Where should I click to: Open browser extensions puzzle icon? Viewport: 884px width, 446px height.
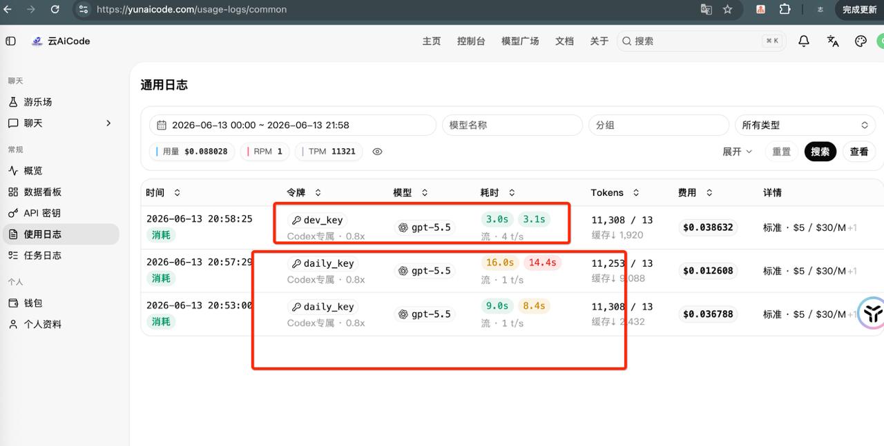[x=785, y=10]
